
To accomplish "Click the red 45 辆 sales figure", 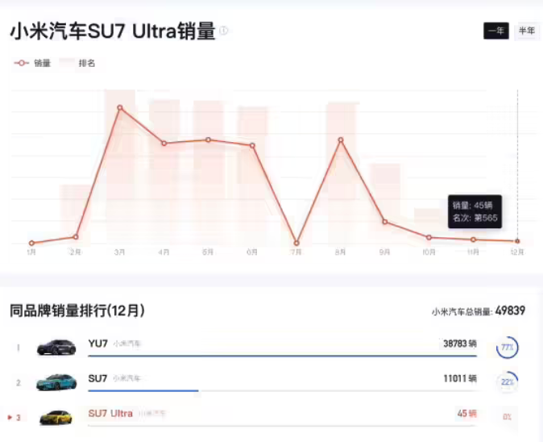I will click(466, 413).
